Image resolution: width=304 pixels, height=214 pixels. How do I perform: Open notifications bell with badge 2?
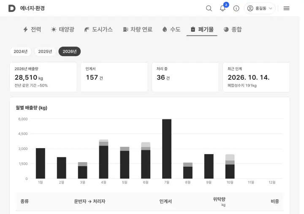pos(223,8)
